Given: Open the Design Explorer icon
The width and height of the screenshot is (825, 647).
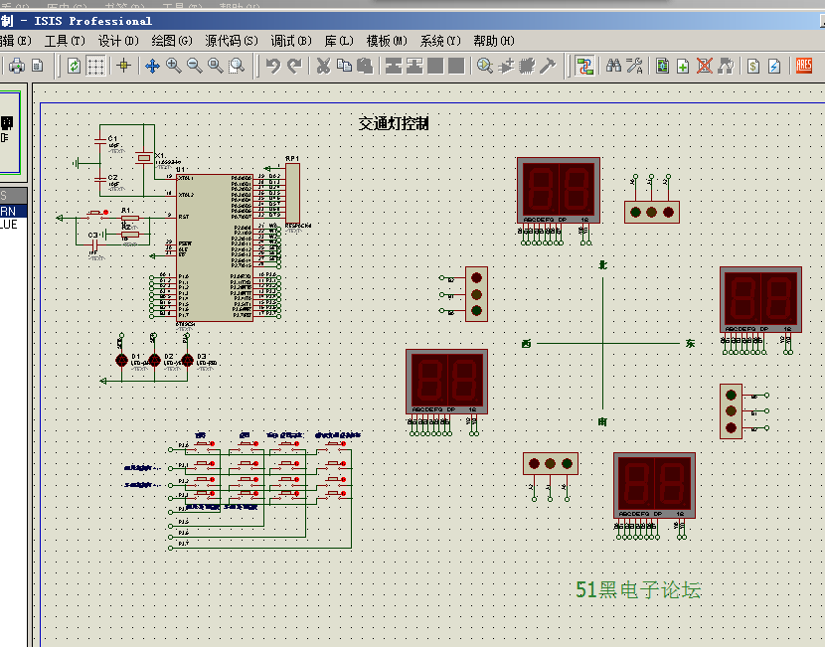Looking at the screenshot, I should (662, 66).
